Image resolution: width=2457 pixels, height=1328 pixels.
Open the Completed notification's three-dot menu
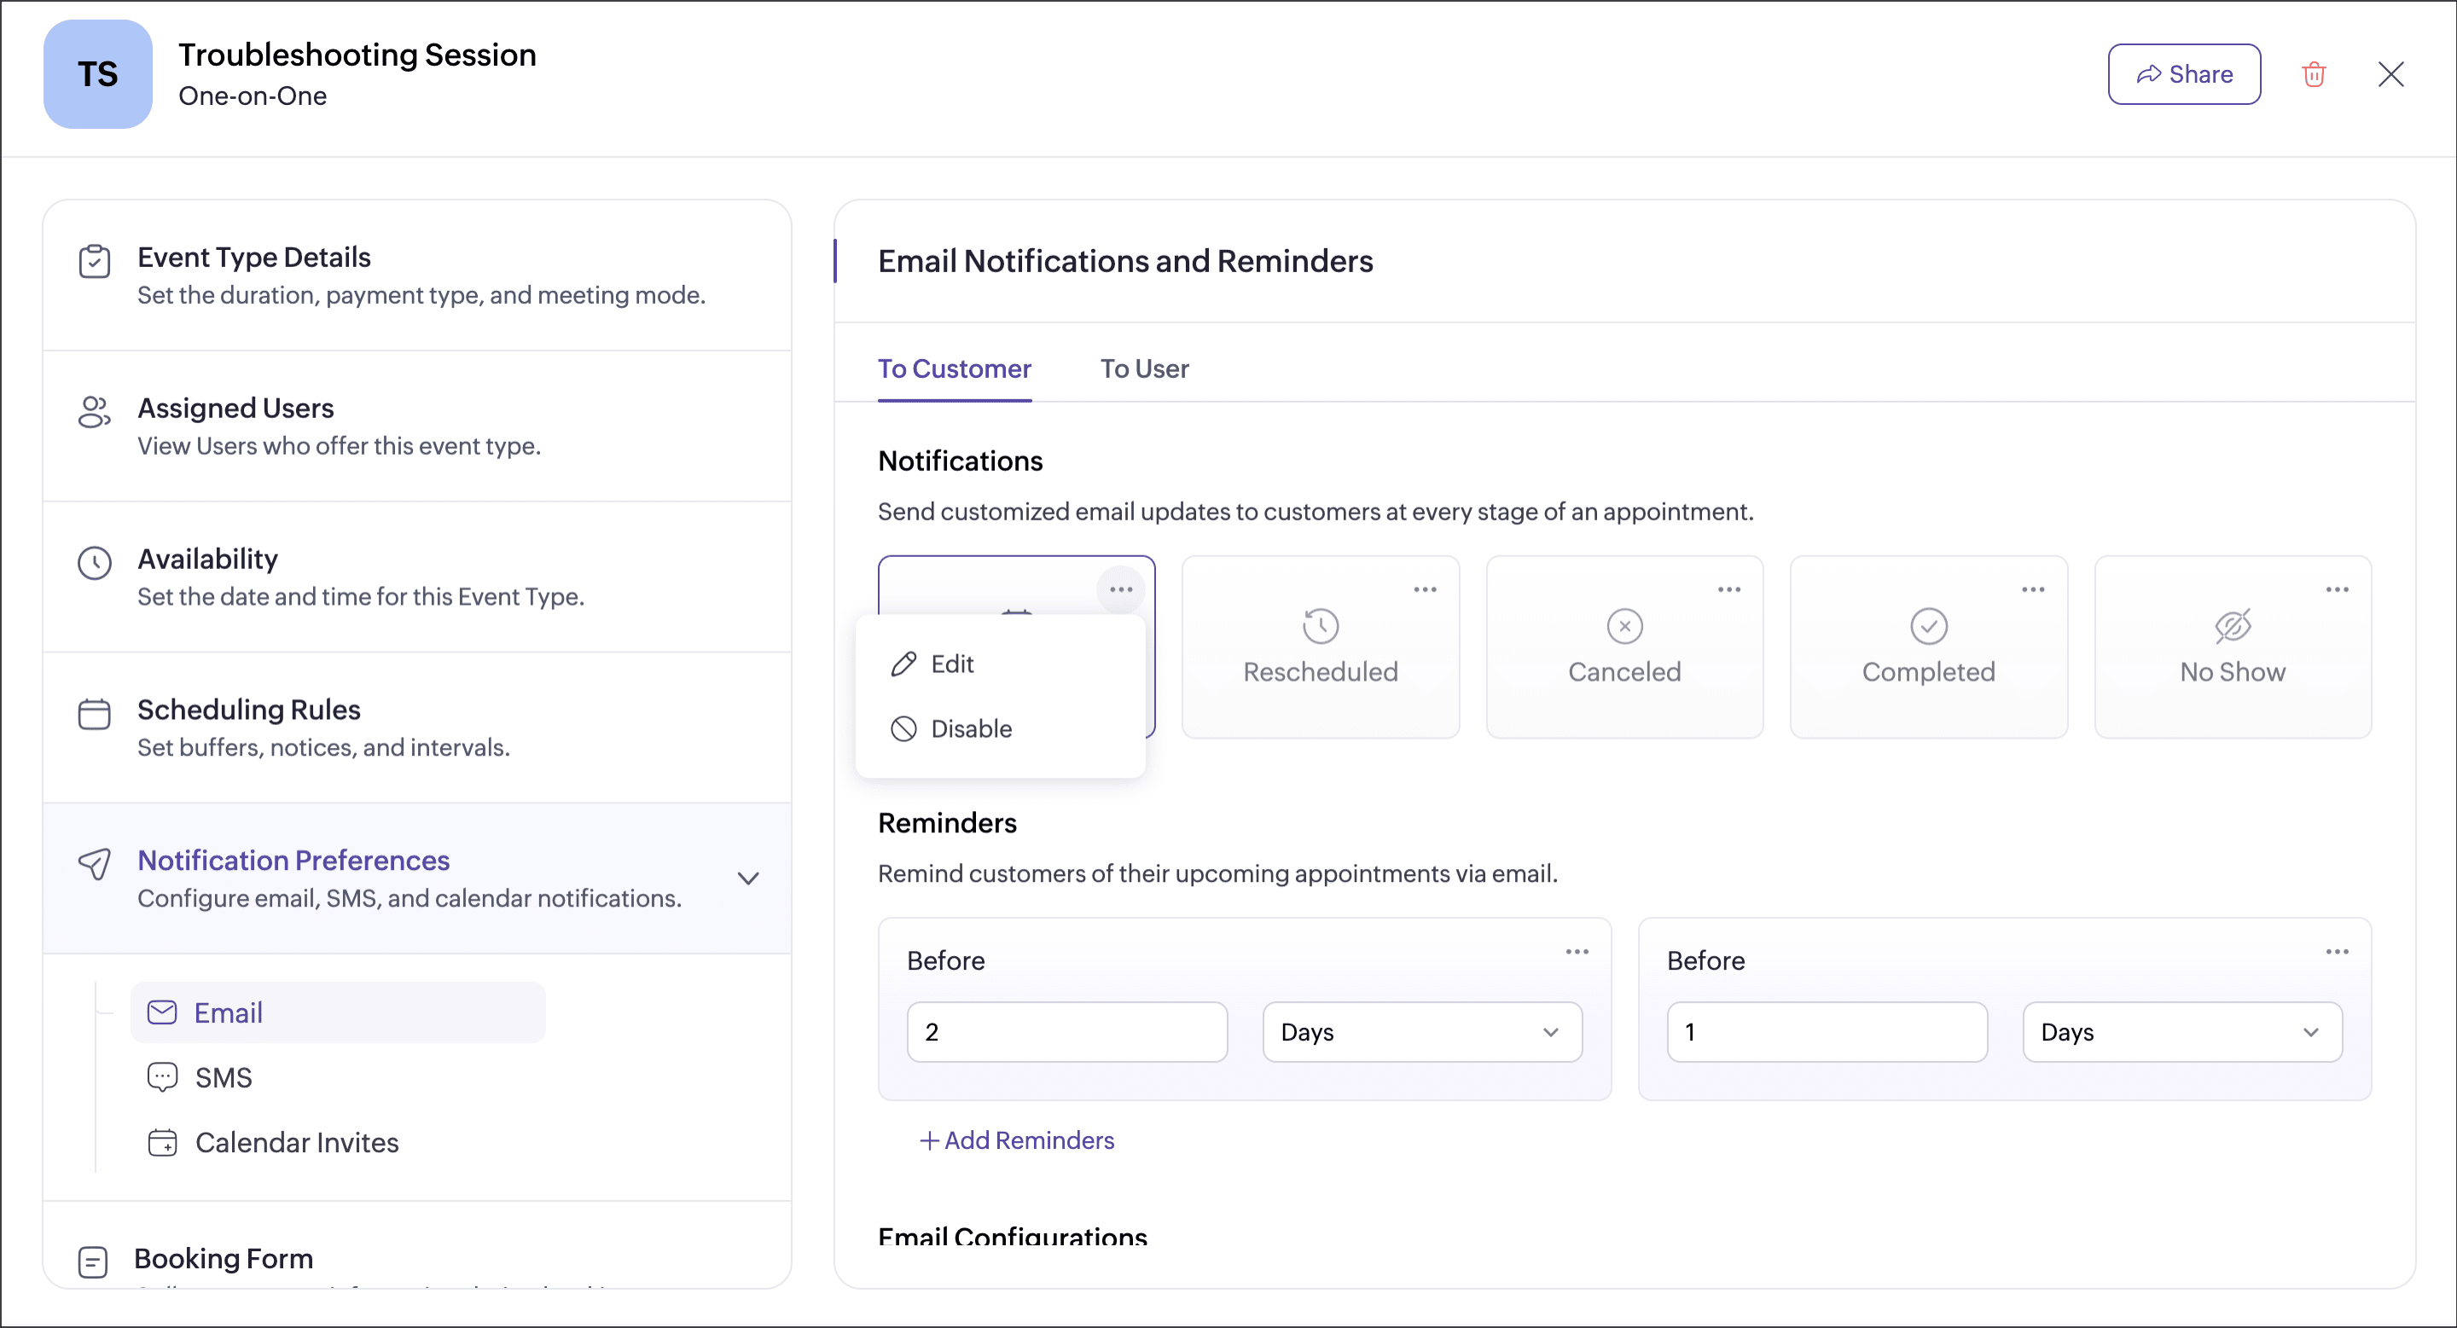pos(2032,589)
